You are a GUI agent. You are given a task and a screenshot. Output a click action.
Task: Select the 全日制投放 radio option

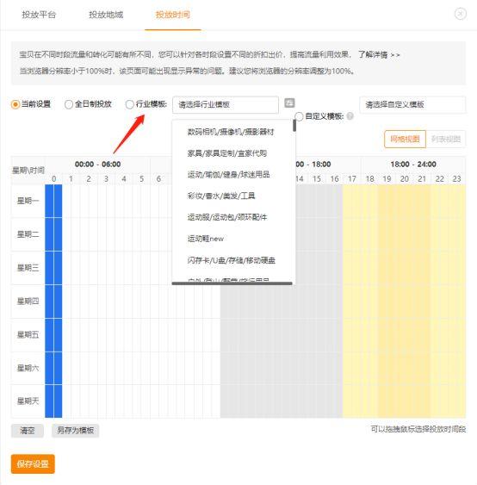pos(69,104)
